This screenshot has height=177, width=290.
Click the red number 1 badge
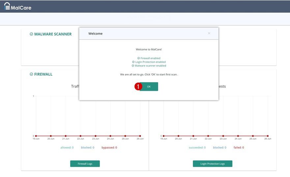138,87
